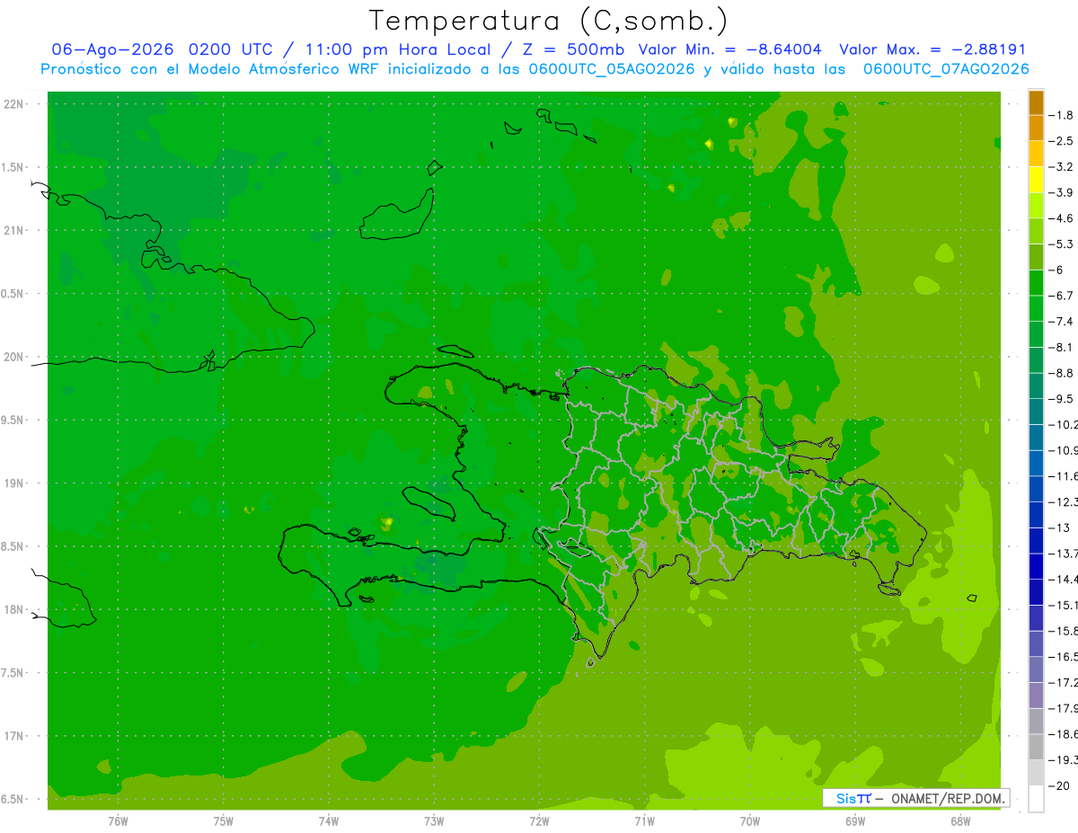Pick the legend swatch between -2.5 and -3.2
This screenshot has width=1078, height=833.
click(1036, 154)
